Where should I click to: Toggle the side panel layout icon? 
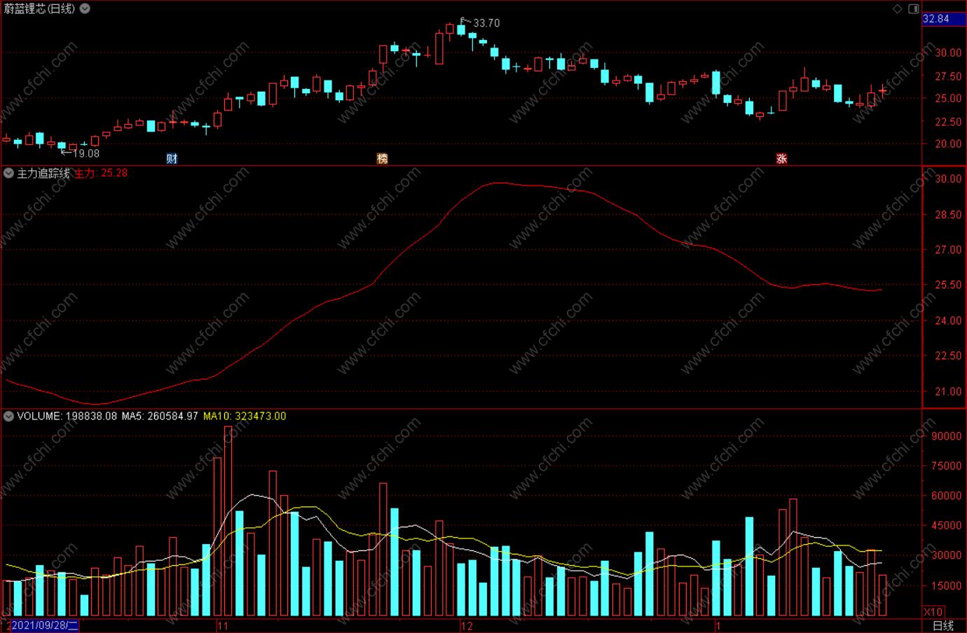[x=914, y=8]
